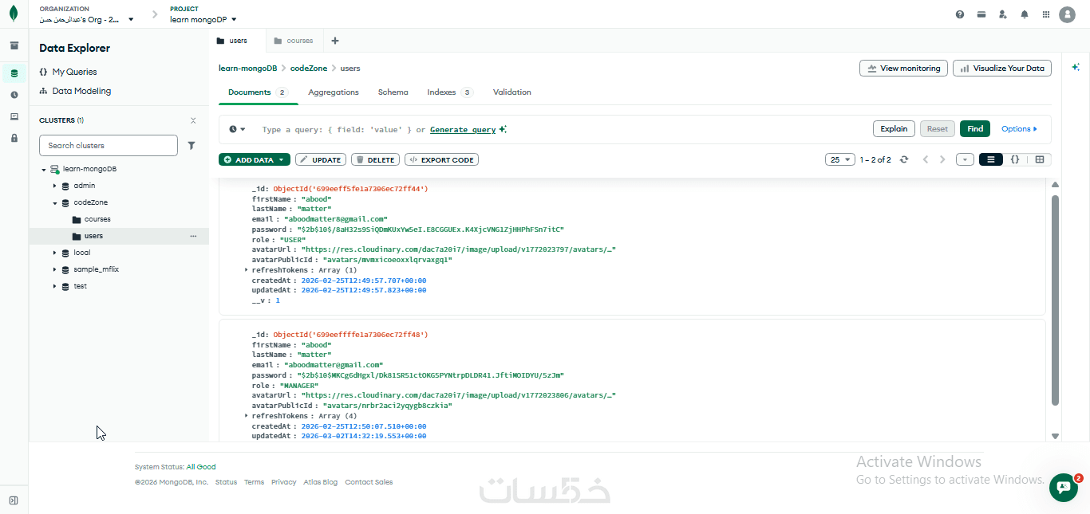
Task: Expand the sample_mflix database
Action: coord(54,269)
